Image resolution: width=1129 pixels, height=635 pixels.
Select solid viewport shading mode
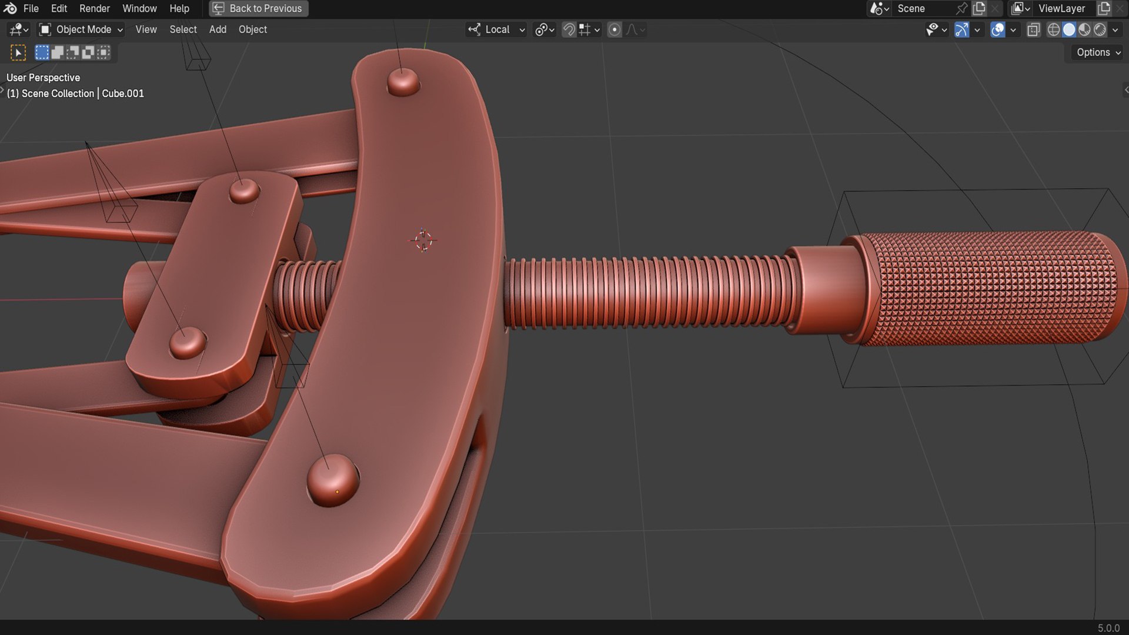(x=1069, y=29)
